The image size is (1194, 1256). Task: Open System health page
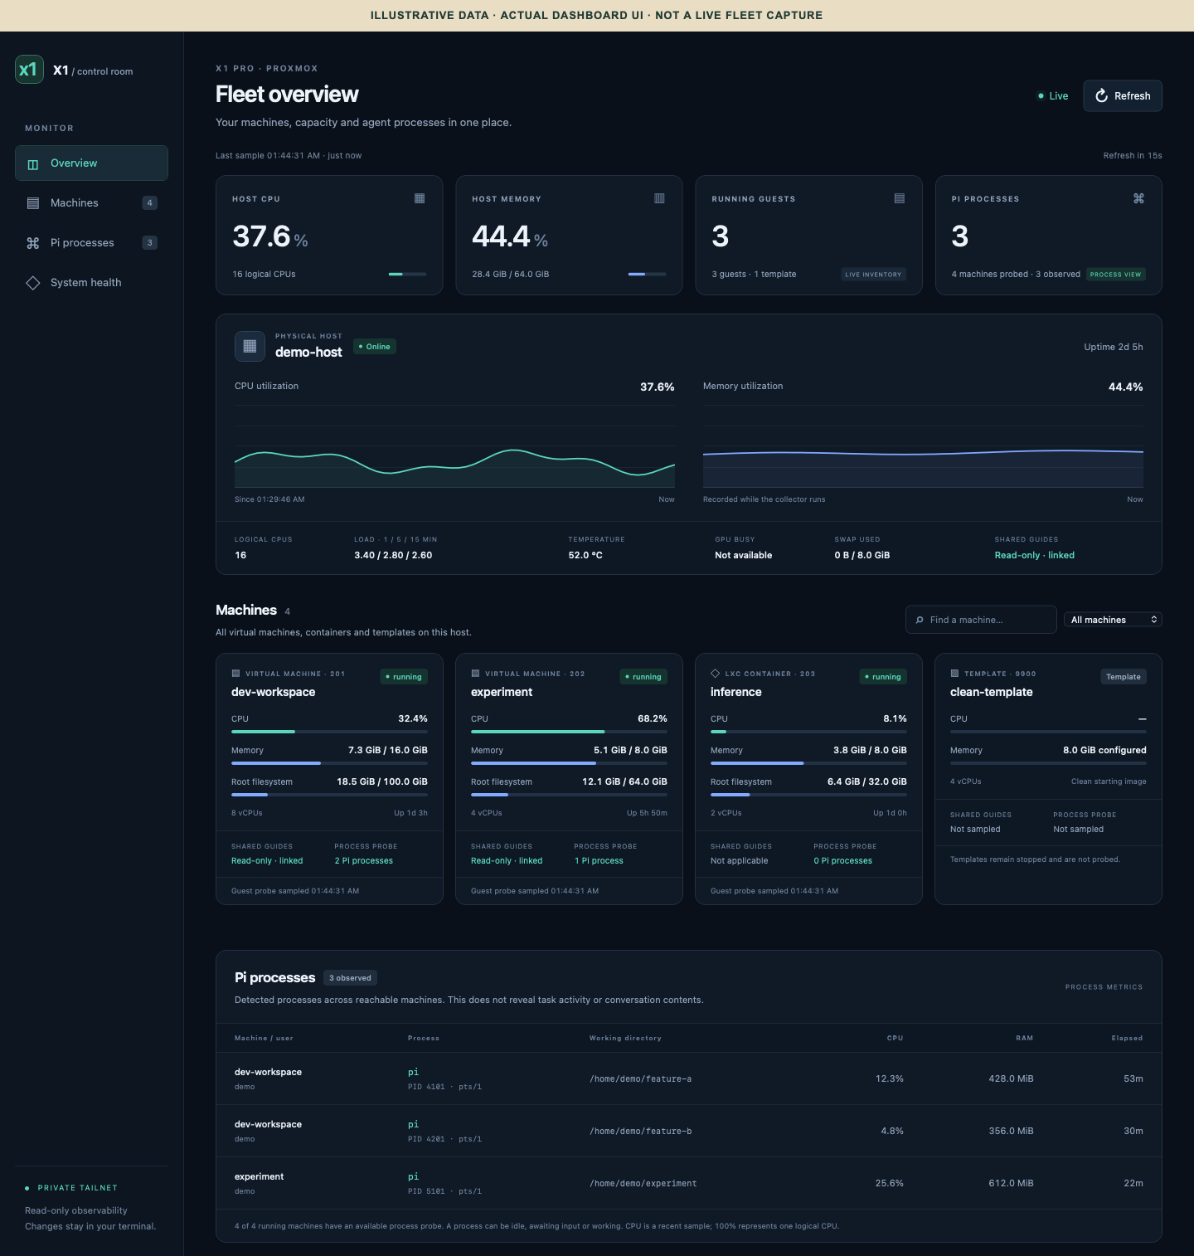click(x=91, y=283)
